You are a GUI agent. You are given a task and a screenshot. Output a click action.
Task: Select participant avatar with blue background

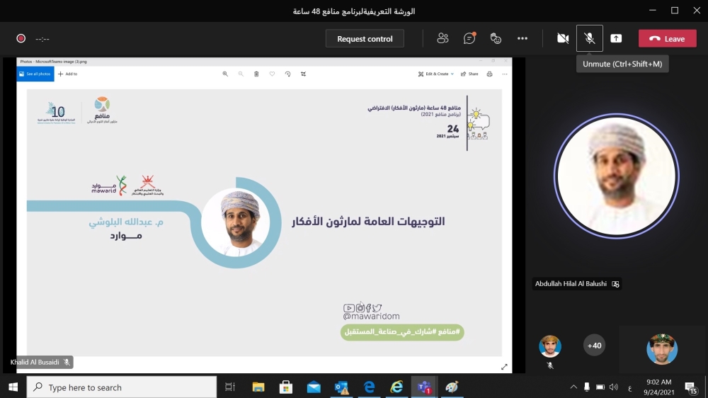click(x=662, y=348)
